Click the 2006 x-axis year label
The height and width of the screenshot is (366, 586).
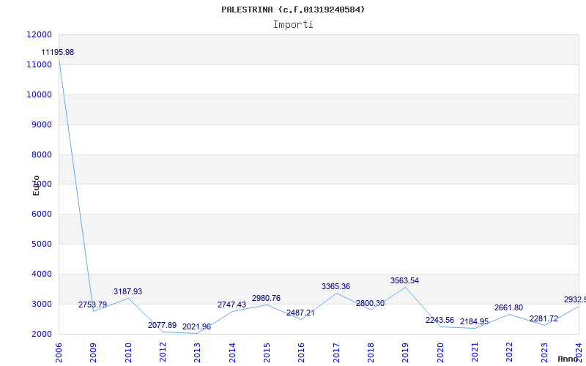point(59,353)
